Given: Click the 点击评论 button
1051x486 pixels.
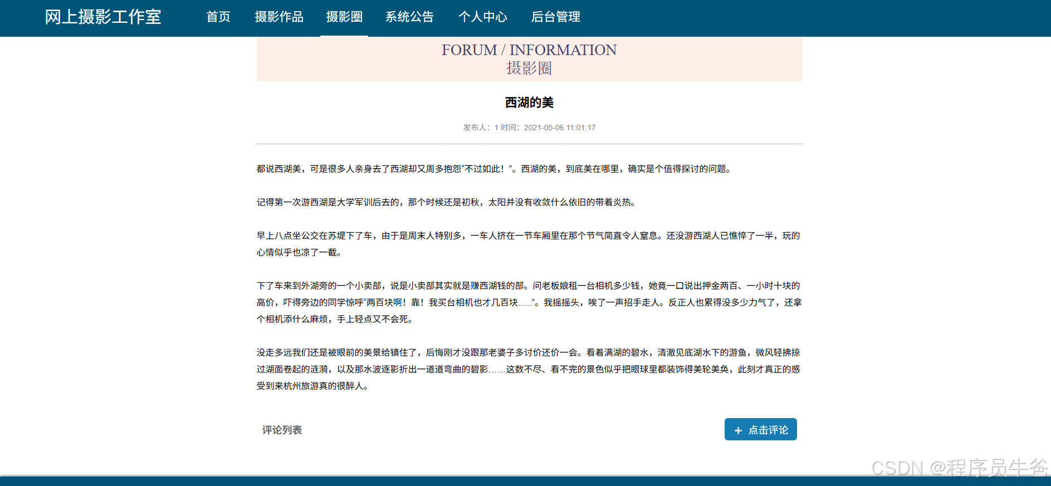Looking at the screenshot, I should [760, 429].
